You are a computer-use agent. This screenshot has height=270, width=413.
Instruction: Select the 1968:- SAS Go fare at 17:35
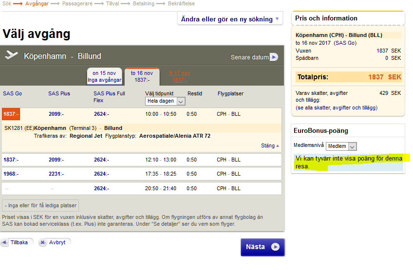coord(11,174)
